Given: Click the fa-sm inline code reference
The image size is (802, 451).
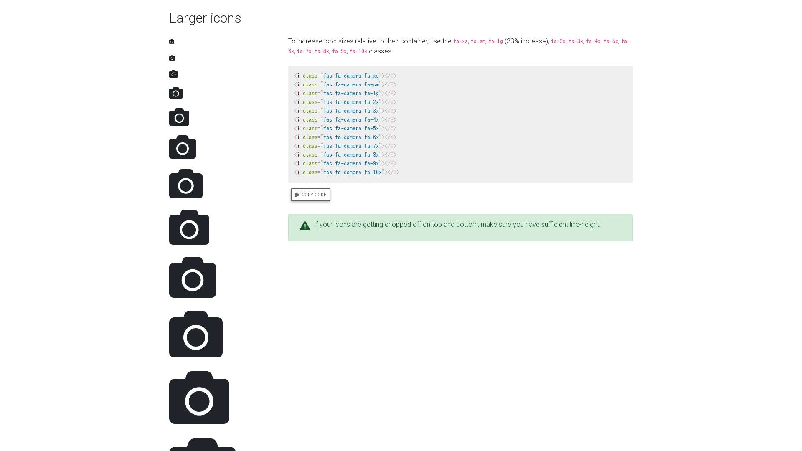Looking at the screenshot, I should click(479, 41).
